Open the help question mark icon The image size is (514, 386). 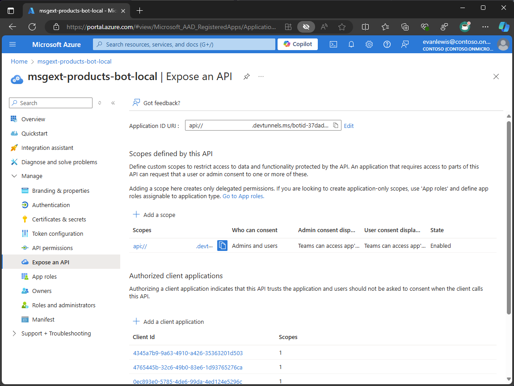click(x=387, y=44)
